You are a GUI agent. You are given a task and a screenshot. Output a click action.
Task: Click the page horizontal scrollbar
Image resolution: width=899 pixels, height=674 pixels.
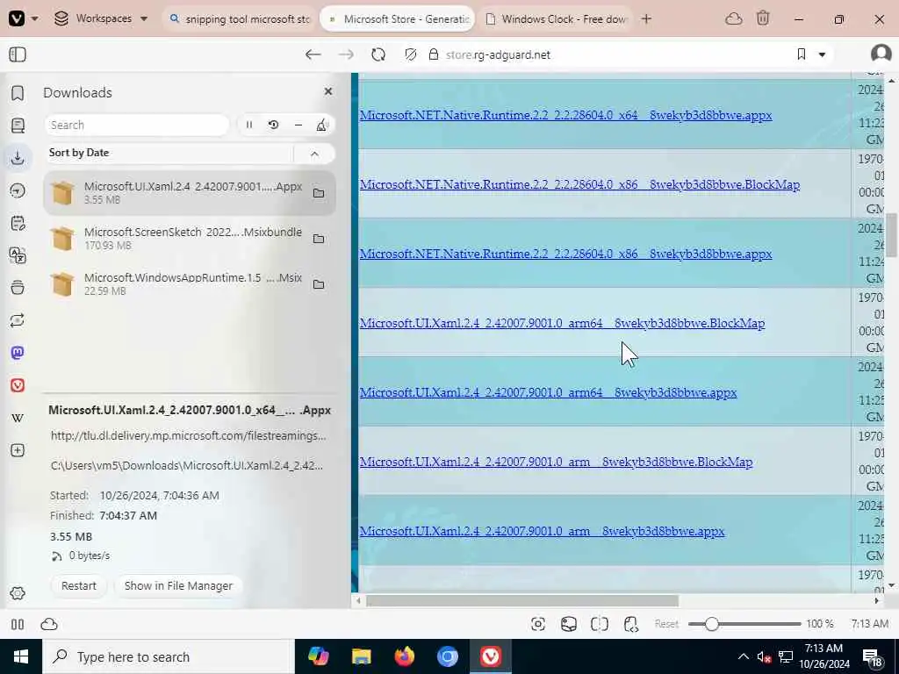pyautogui.click(x=522, y=600)
